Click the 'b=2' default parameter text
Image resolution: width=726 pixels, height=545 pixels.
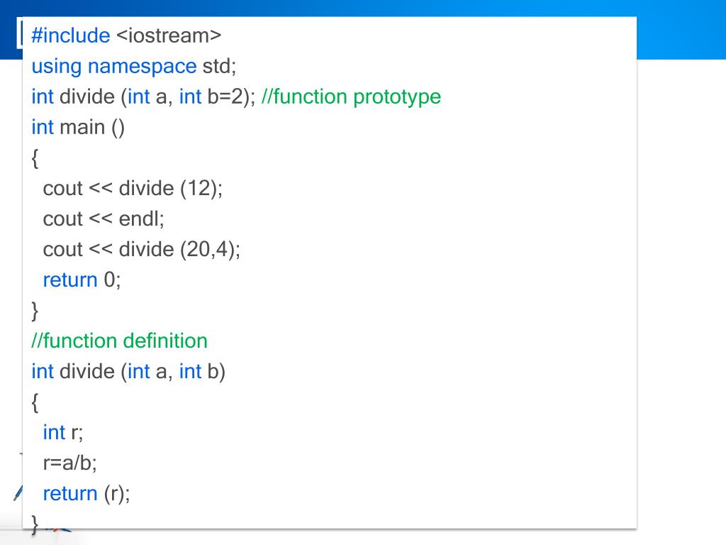[x=225, y=97]
